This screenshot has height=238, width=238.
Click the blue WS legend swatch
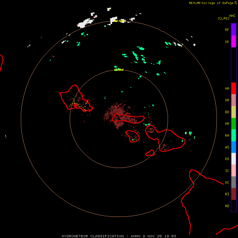click(x=234, y=147)
